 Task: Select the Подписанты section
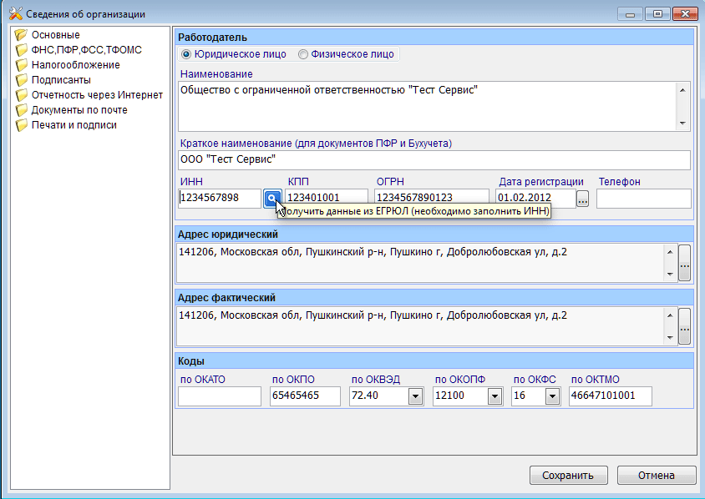[61, 80]
